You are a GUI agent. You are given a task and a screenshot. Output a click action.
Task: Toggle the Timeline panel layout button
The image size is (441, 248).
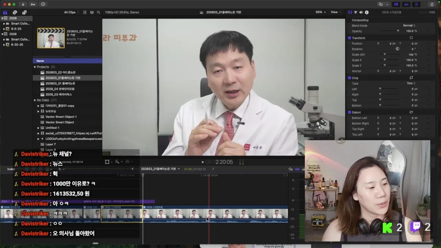click(x=406, y=4)
